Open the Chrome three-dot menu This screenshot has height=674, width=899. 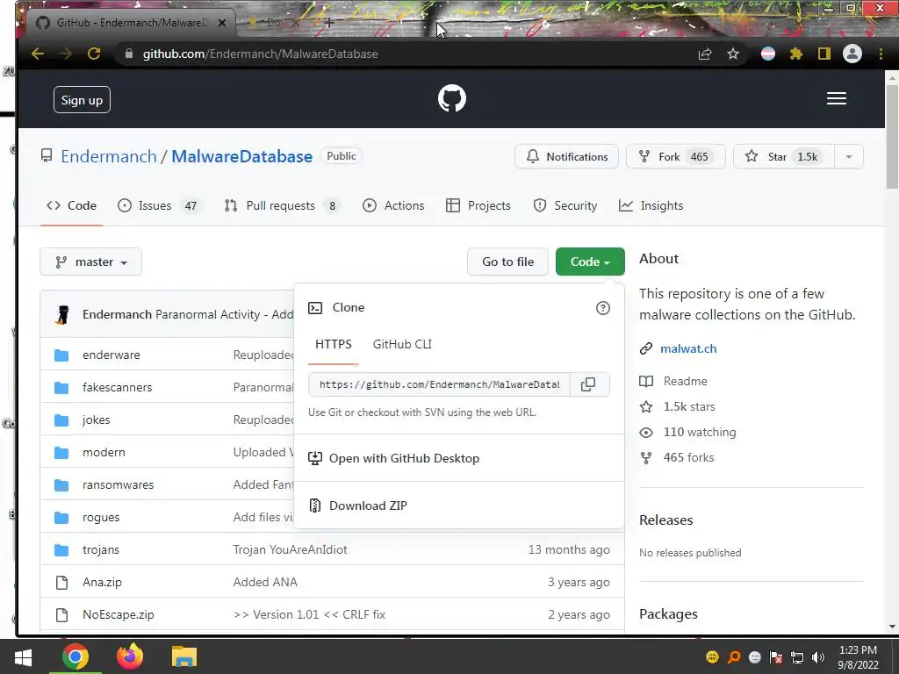pos(881,54)
